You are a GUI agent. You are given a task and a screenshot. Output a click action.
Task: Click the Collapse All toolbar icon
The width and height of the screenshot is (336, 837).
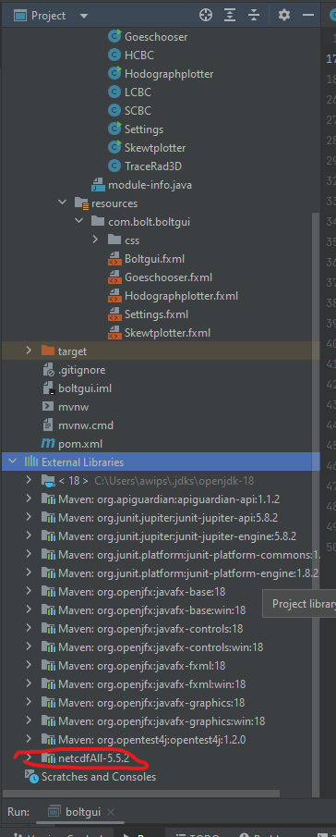254,16
